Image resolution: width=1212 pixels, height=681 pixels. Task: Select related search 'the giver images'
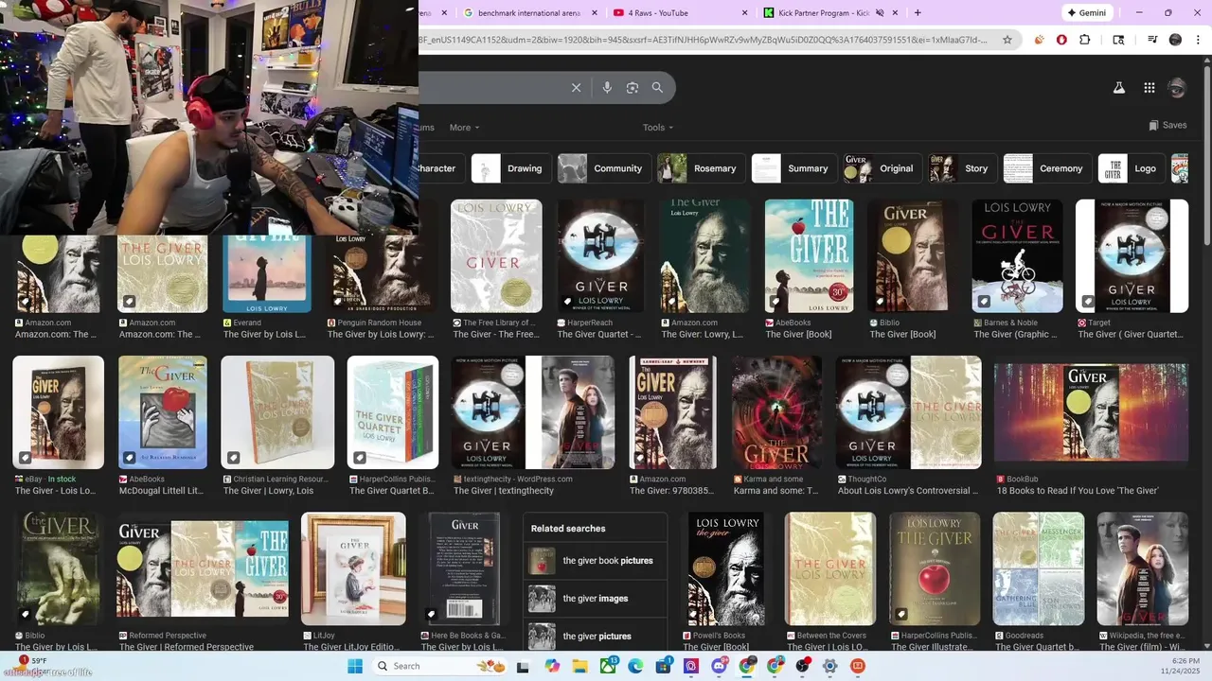tap(595, 599)
